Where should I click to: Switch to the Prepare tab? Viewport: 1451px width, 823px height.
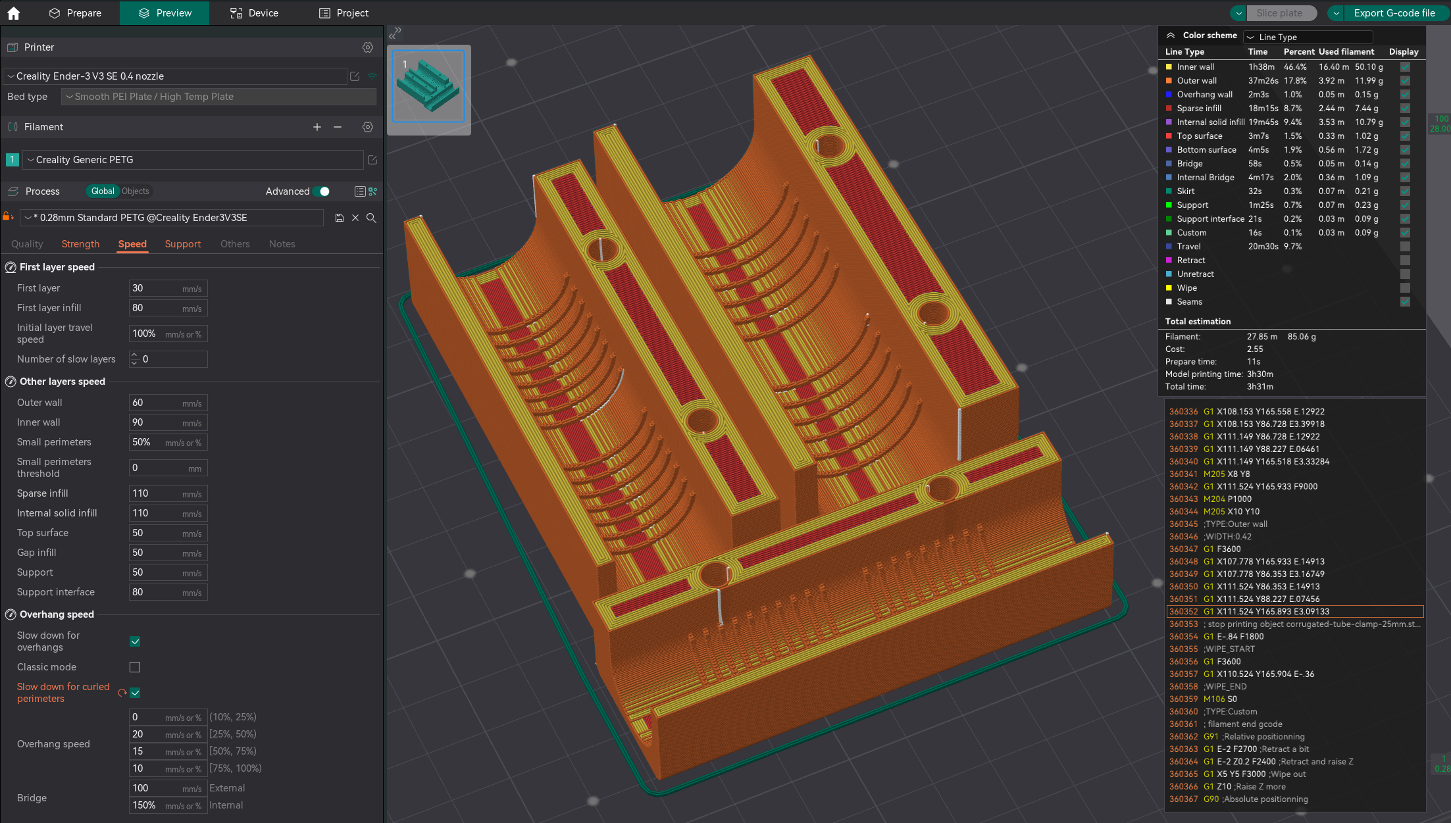coord(76,13)
